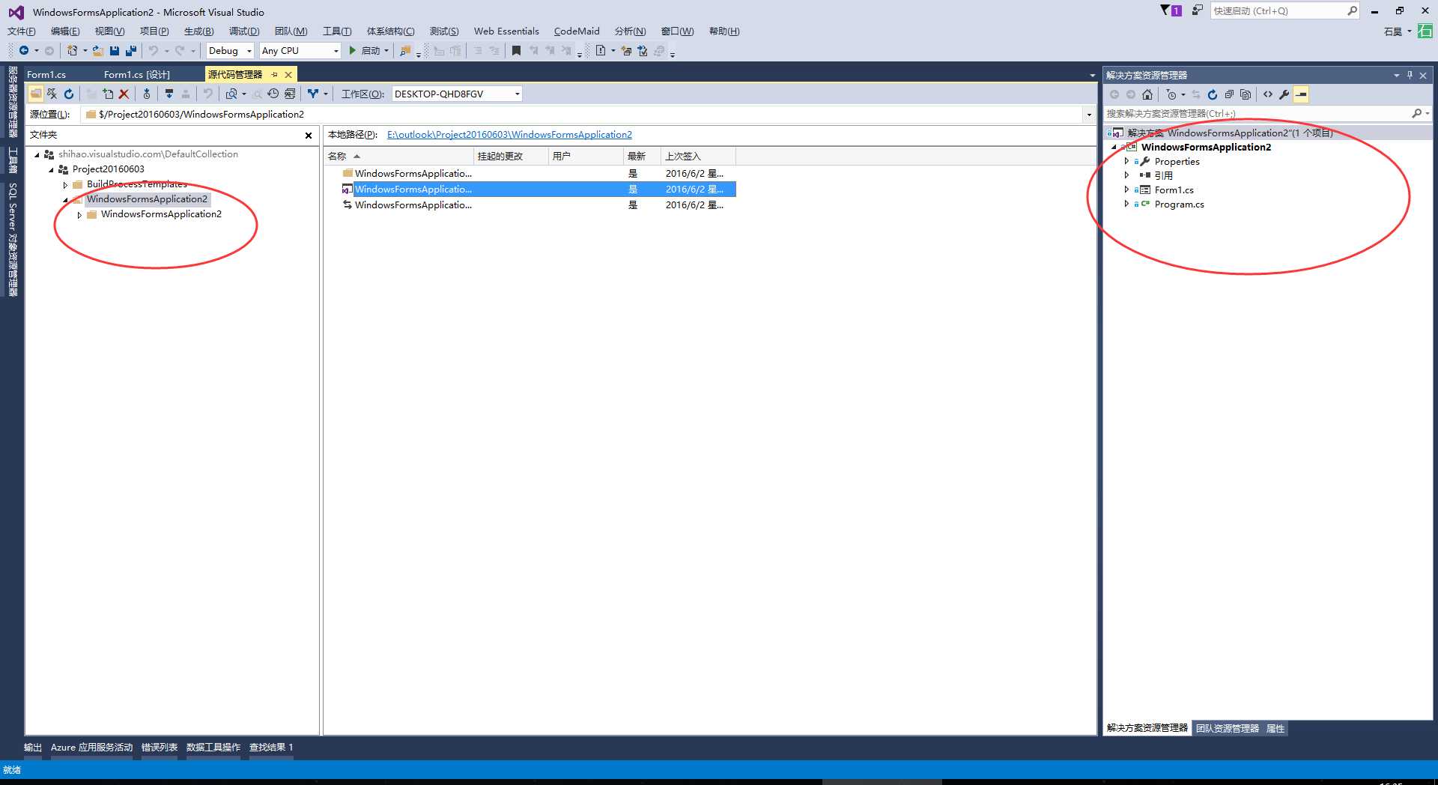Click Refresh in Source Control Explorer toolbar
The width and height of the screenshot is (1438, 785).
coord(69,94)
